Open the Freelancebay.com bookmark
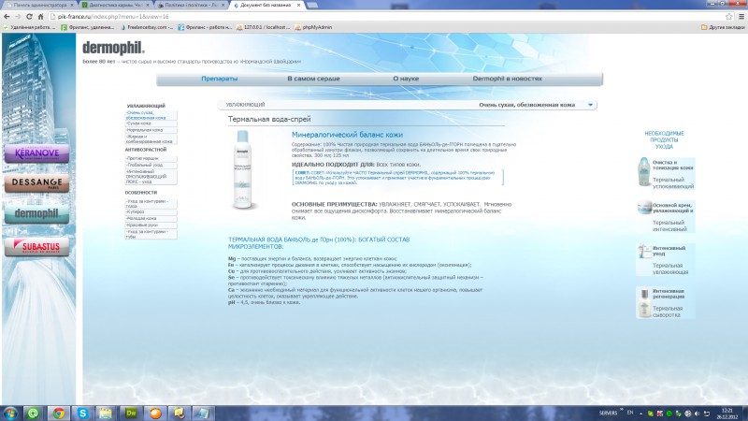Image resolution: width=748 pixels, height=421 pixels. coord(147,28)
